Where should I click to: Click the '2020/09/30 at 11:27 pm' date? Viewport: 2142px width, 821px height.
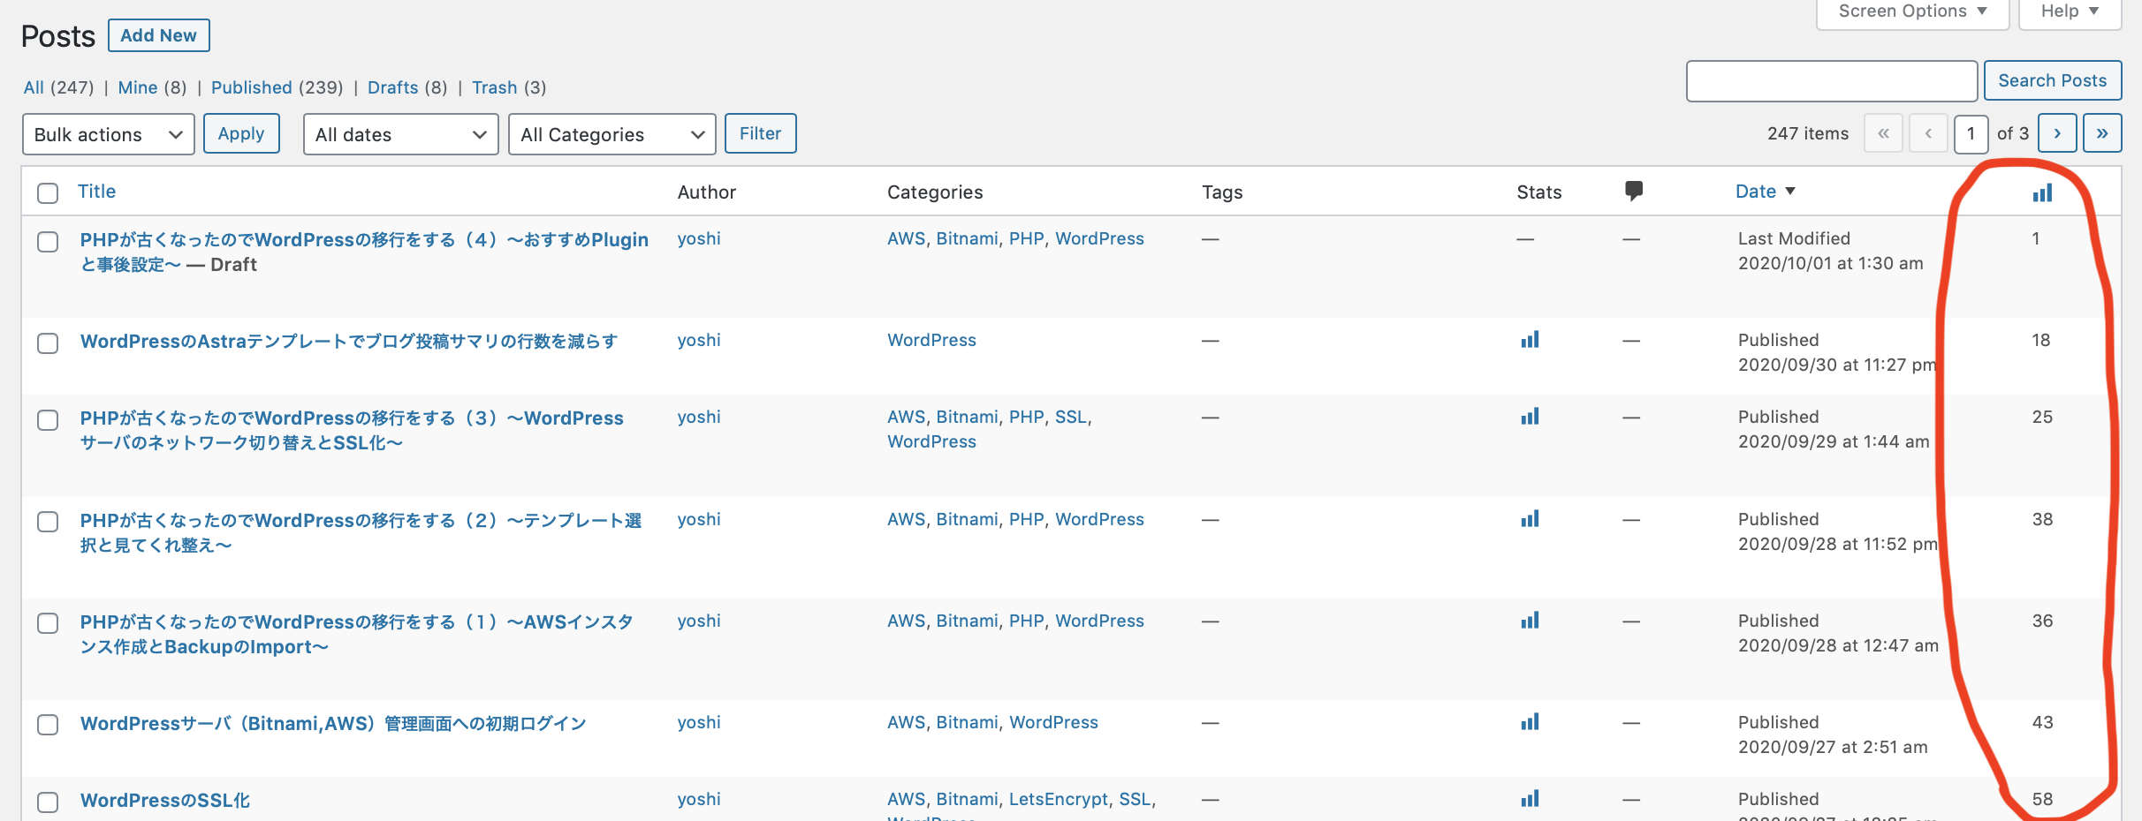[x=1837, y=365]
